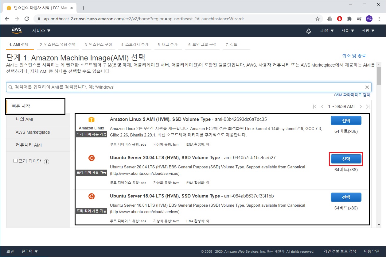Image resolution: width=386 pixels, height=257 pixels.
Task: Go to first page of AMI list
Action: 315,106
